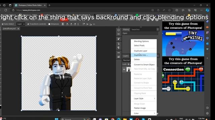This screenshot has height=120, width=215.
Task: Click the sidebar plus add icon
Action: tap(207, 58)
